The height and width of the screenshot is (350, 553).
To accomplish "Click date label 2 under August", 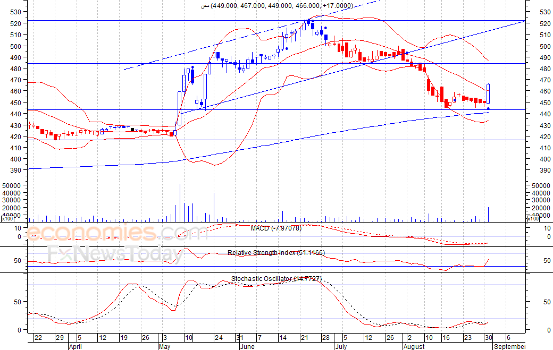I will pos(409,338).
